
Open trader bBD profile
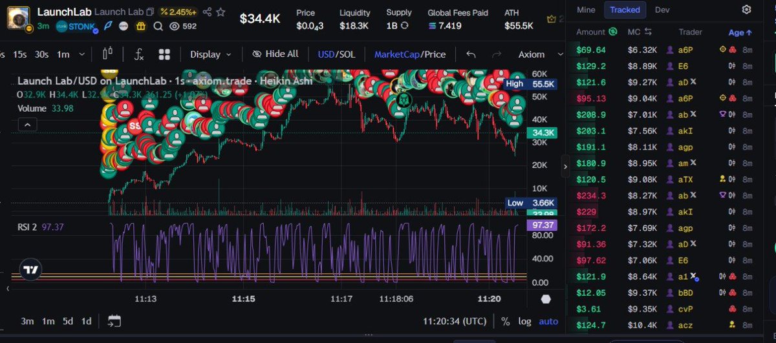(686, 293)
